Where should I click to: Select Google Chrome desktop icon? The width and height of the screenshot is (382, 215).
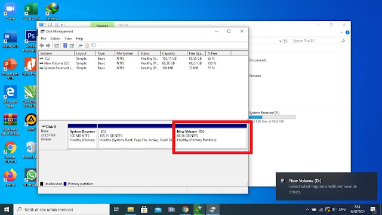[10, 152]
